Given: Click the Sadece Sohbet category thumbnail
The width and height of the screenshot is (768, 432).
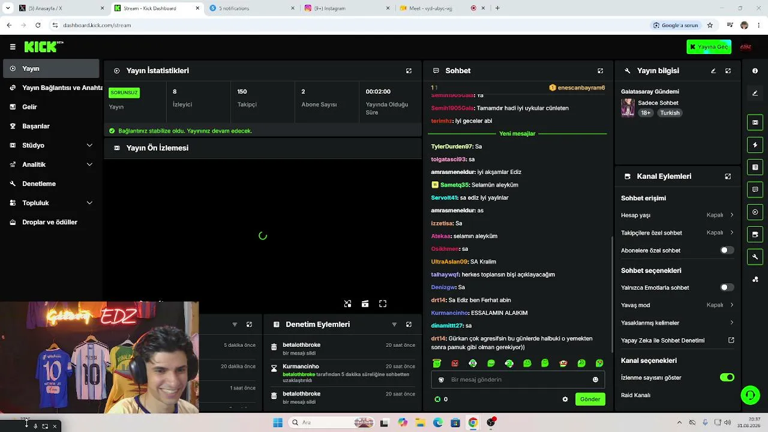Looking at the screenshot, I should coord(628,108).
